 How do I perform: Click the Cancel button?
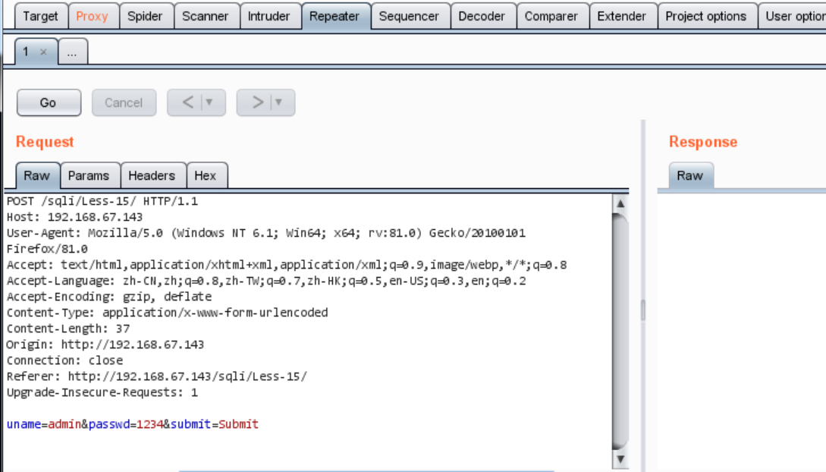pyautogui.click(x=124, y=102)
